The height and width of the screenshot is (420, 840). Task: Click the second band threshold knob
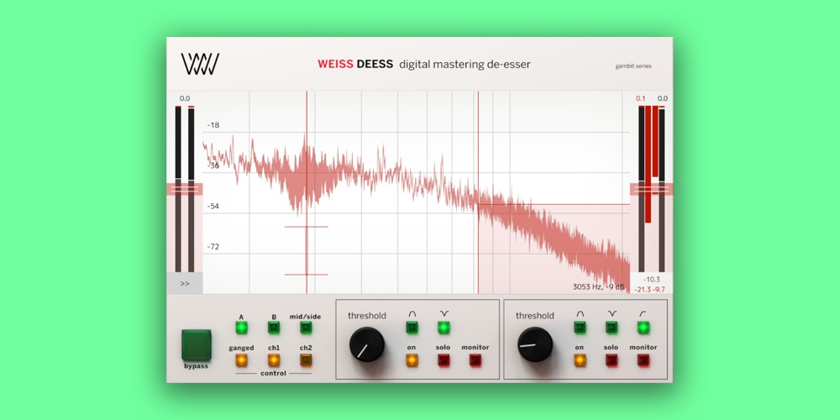(x=535, y=344)
